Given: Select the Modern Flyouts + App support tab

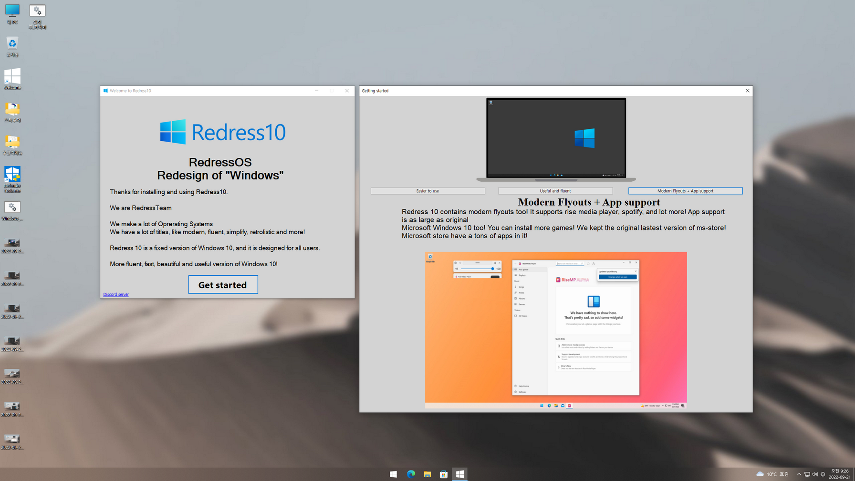Looking at the screenshot, I should point(685,191).
